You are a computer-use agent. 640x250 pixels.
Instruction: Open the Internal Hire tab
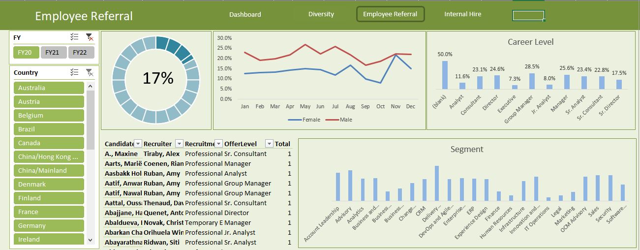pyautogui.click(x=463, y=14)
